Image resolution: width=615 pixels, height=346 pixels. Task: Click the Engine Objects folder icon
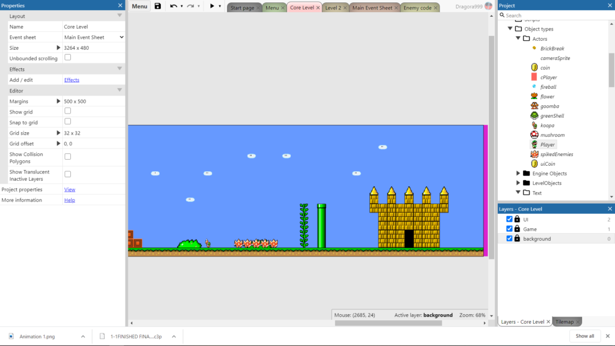point(526,173)
